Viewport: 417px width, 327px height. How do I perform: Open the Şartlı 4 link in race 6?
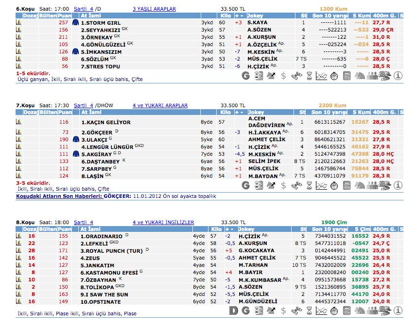coord(83,9)
